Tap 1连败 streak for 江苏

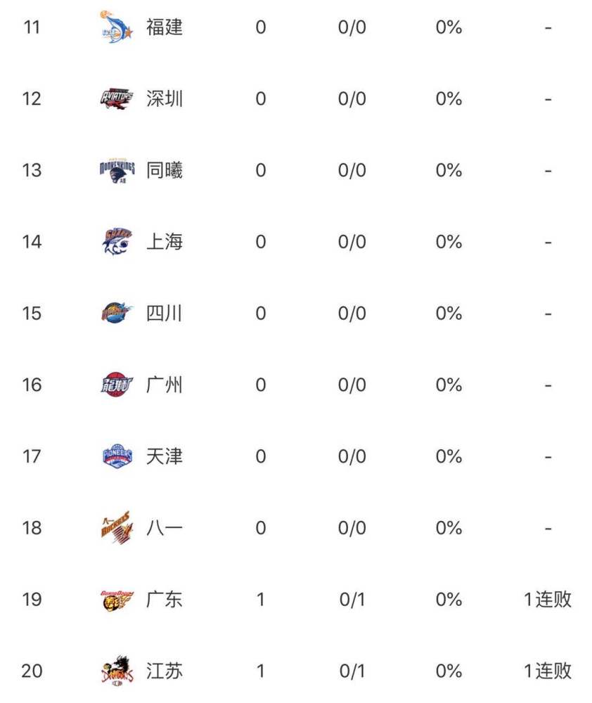point(548,671)
